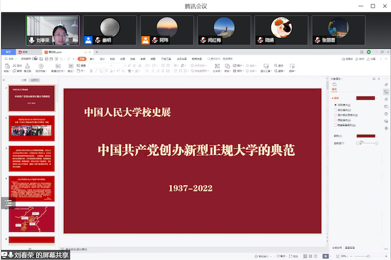Screen dimensions: 391x260
Task: Open the font size combo box
Action: tap(120, 66)
